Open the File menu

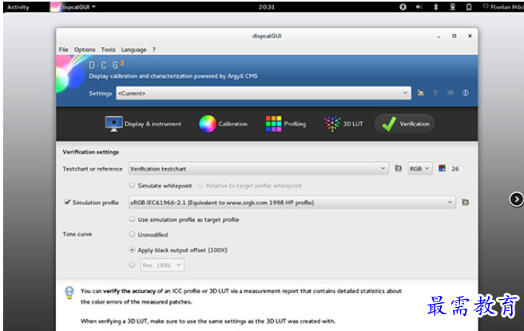tap(63, 49)
